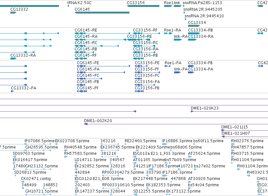The height and width of the screenshot is (196, 268).
Task: Select the snoRNA:2R:9445410 label
Action: click(204, 16)
